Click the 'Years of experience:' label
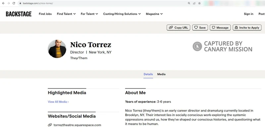This screenshot has height=134, width=265. pyautogui.click(x=140, y=102)
